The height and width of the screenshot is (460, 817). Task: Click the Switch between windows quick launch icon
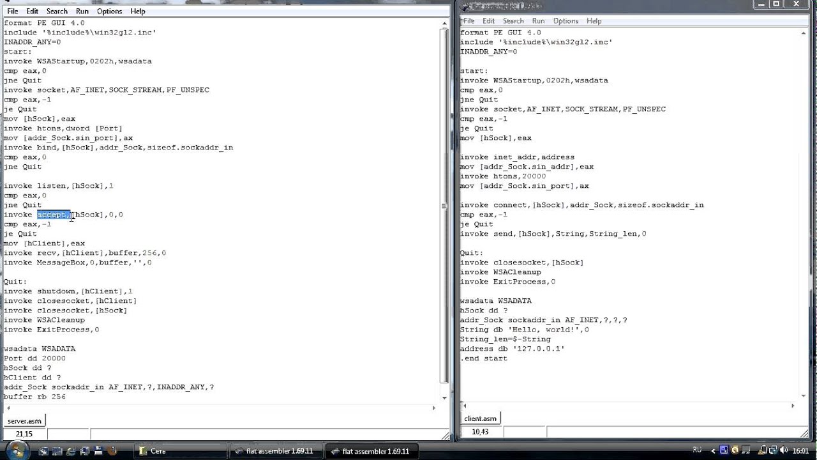point(57,450)
